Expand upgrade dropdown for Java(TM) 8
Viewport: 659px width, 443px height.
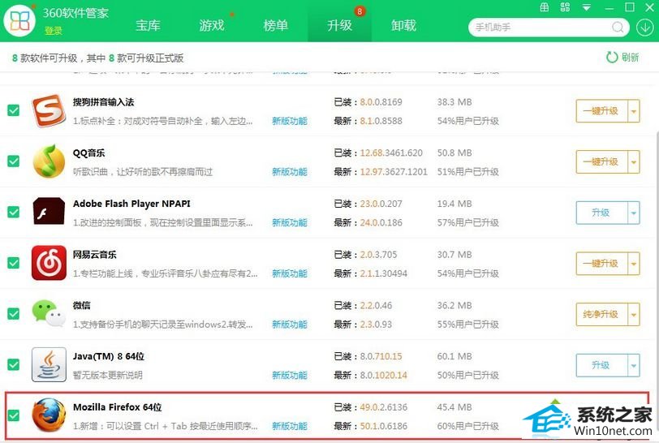pos(633,365)
